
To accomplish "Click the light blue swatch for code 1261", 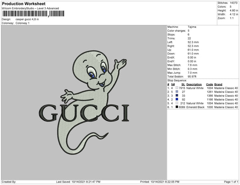I will tap(177, 92).
